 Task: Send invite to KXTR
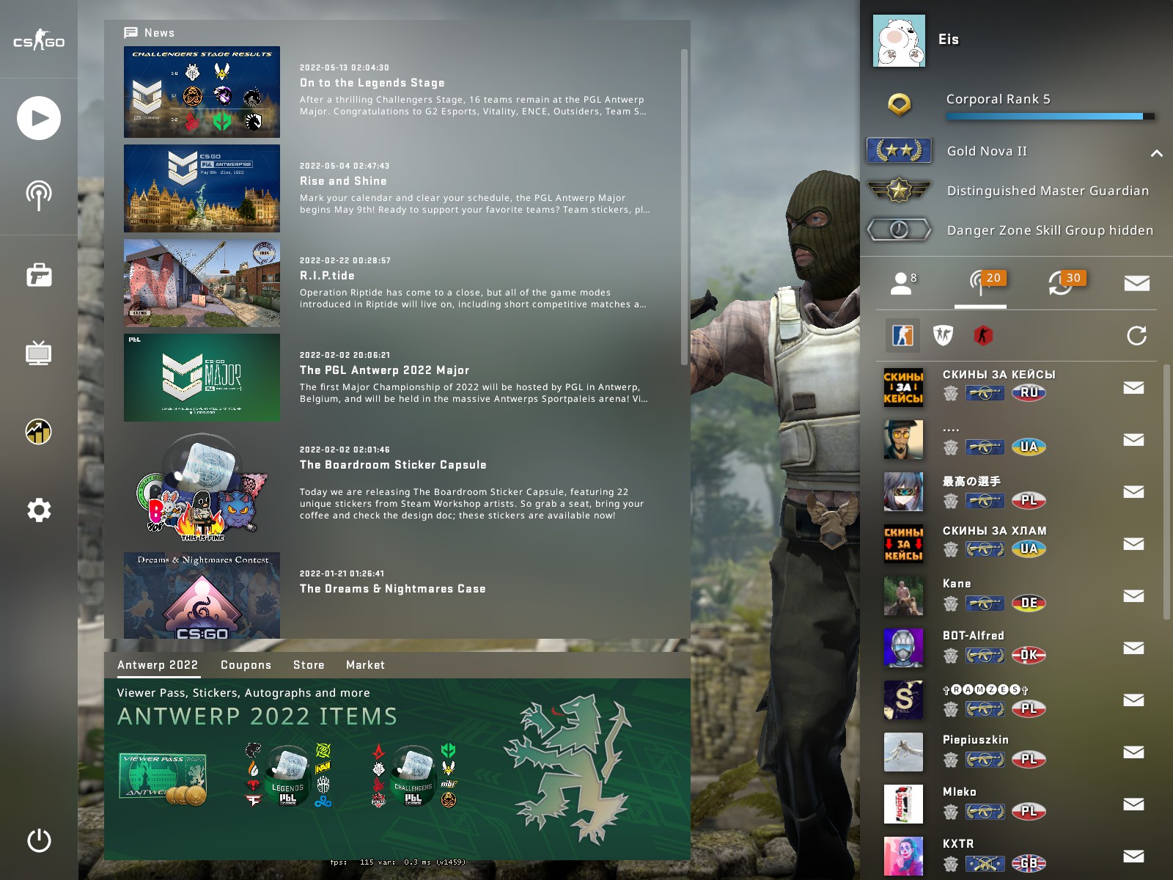click(x=1133, y=856)
